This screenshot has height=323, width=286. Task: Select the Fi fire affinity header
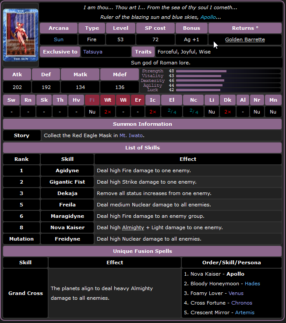pos(92,100)
